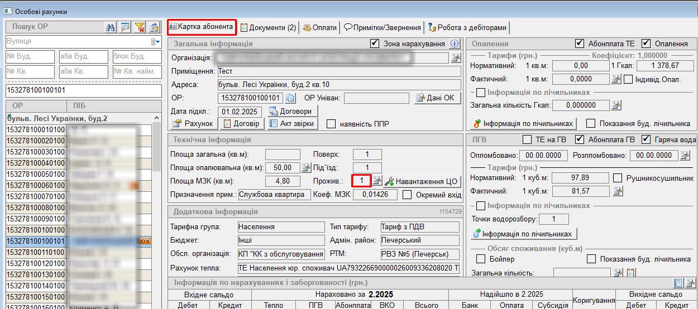Viewport: 698px width, 309px height.
Task: Copy the OP account number
Action: 290,98
